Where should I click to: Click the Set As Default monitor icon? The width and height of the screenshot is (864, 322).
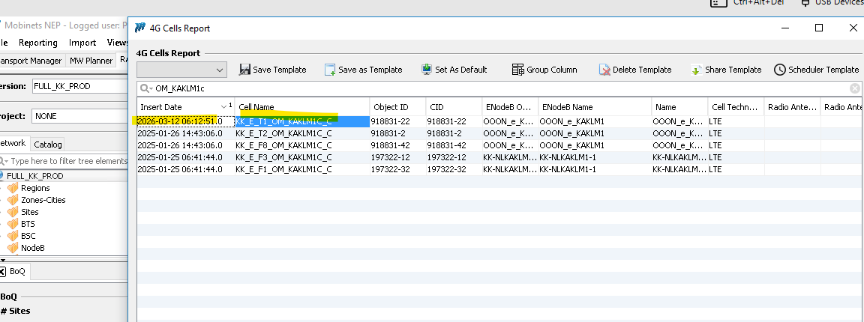[427, 70]
